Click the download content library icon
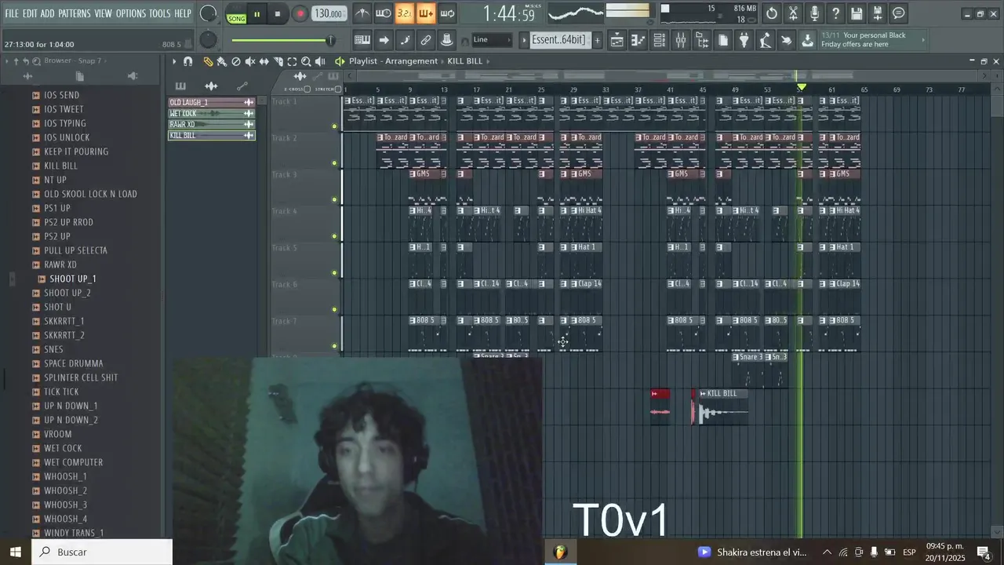Image resolution: width=1004 pixels, height=565 pixels. point(807,40)
